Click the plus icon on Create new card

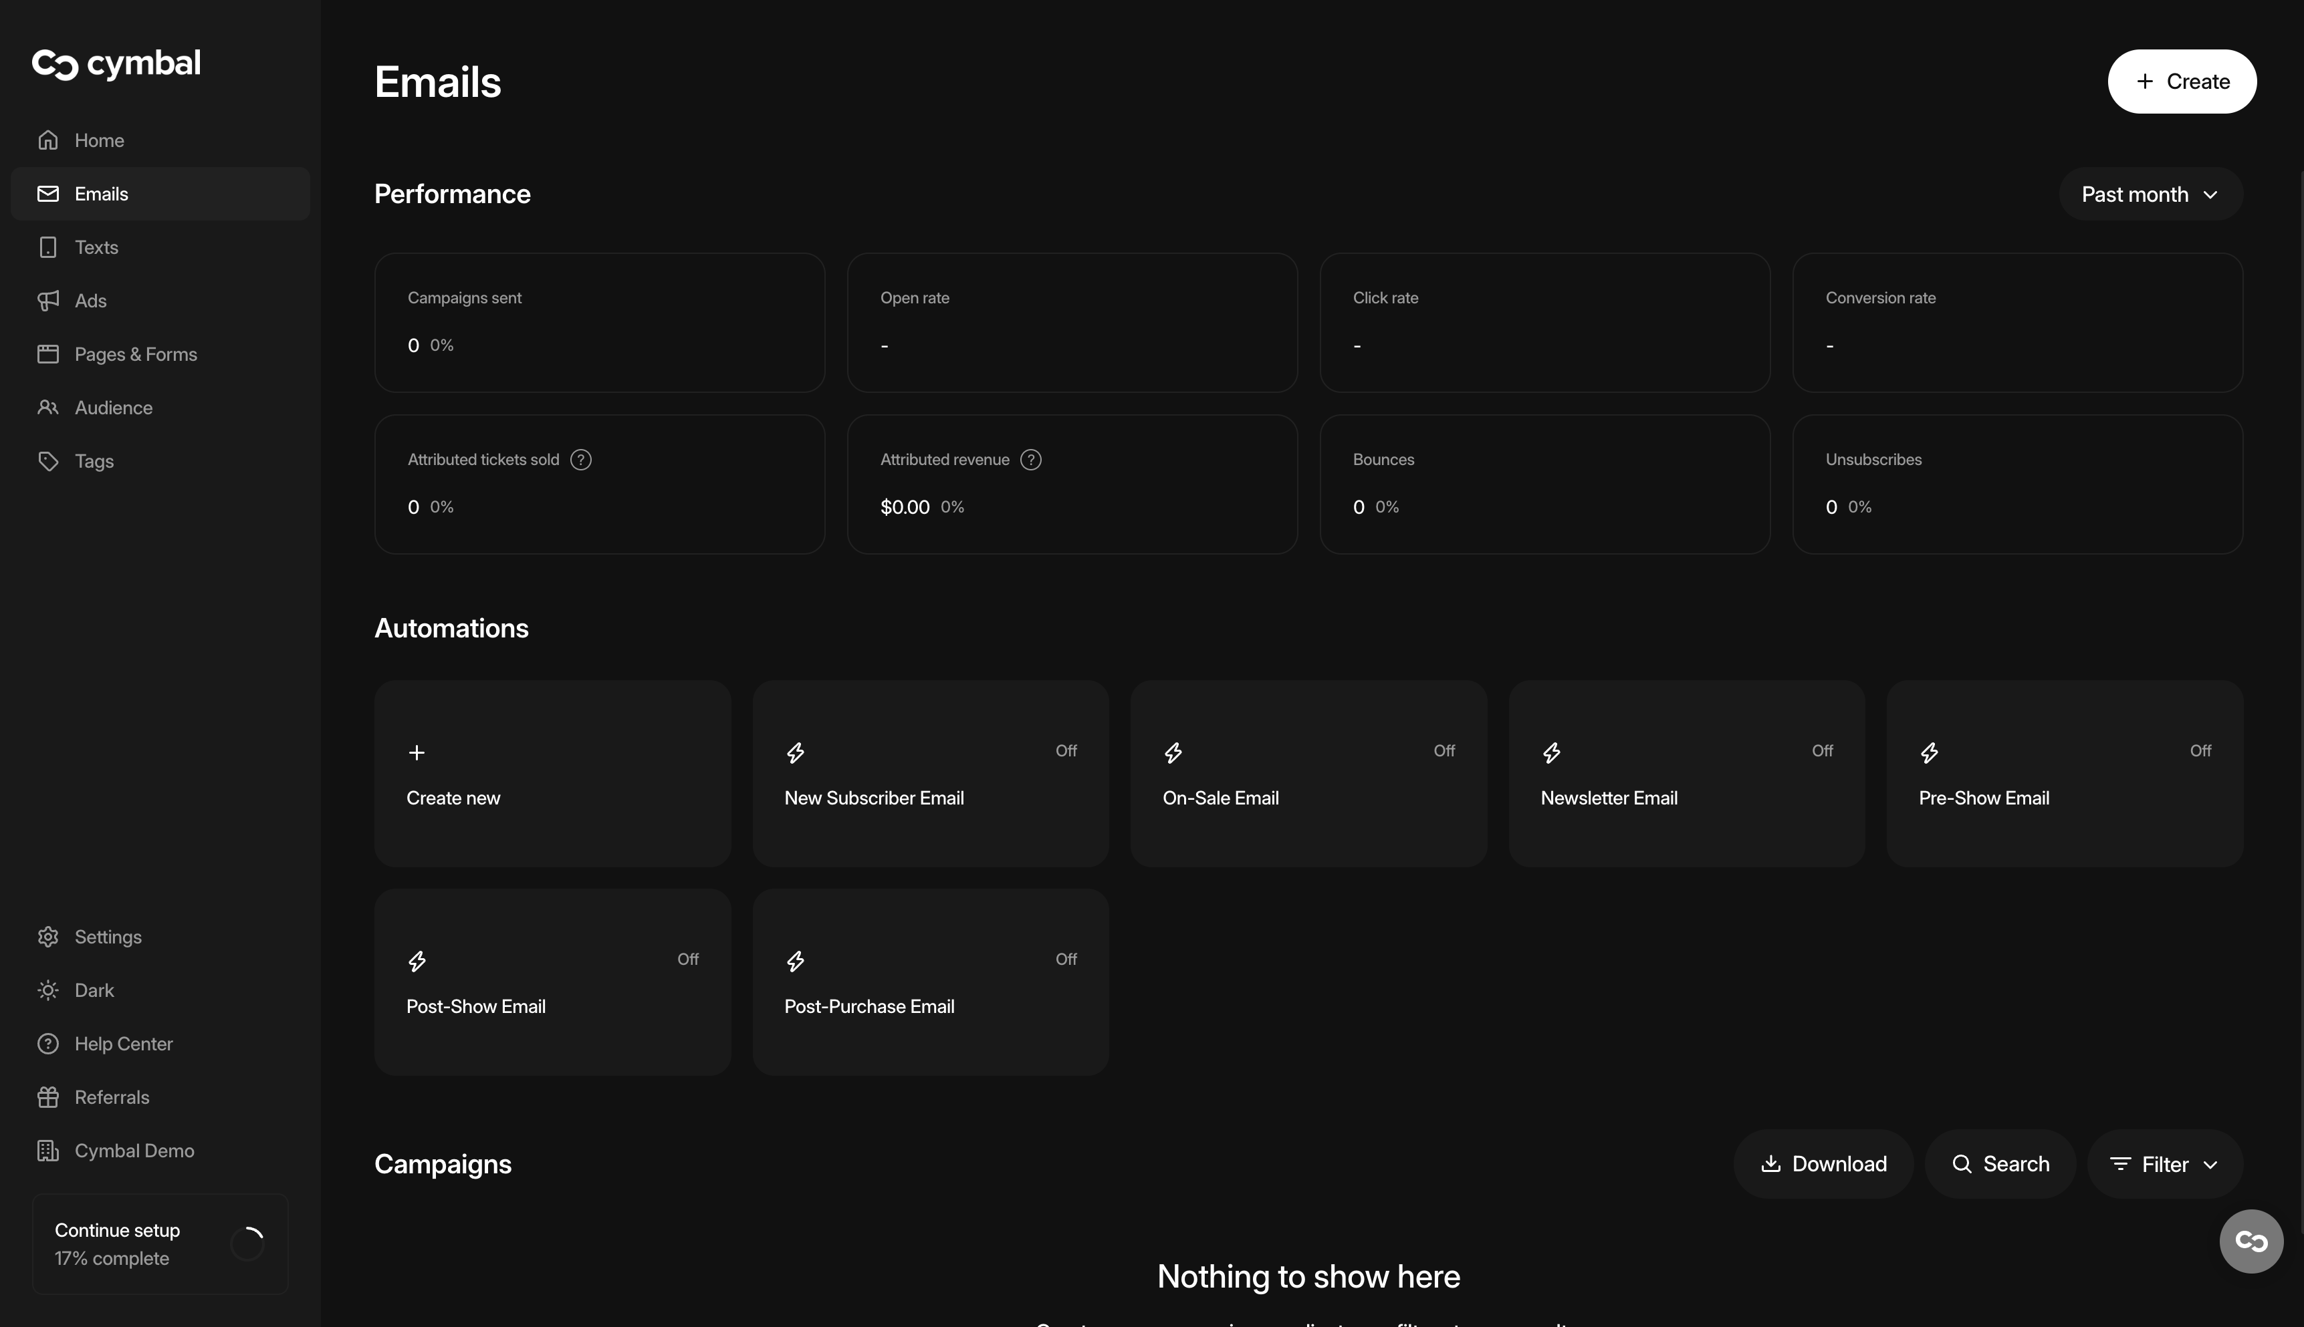(x=417, y=753)
